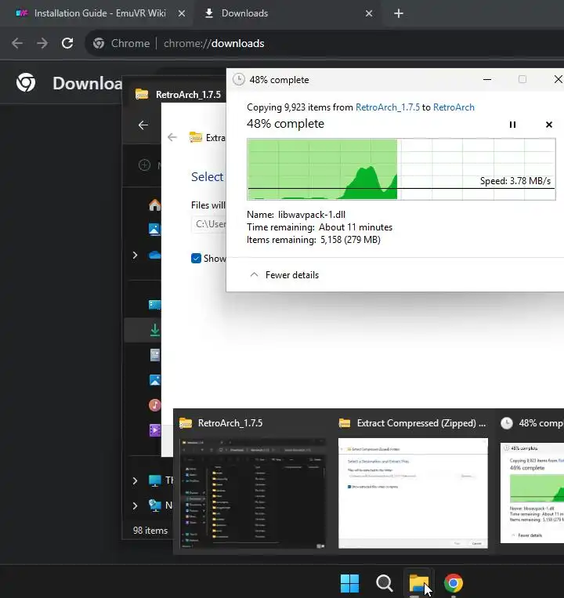Screen dimensions: 564x598
Task: Click the extraction destination path field
Action: (209, 224)
